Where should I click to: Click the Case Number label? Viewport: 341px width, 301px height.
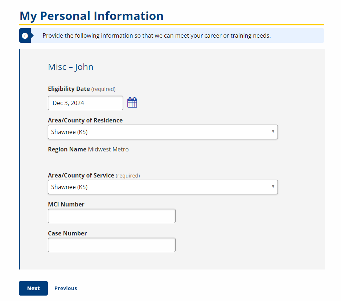pos(67,234)
